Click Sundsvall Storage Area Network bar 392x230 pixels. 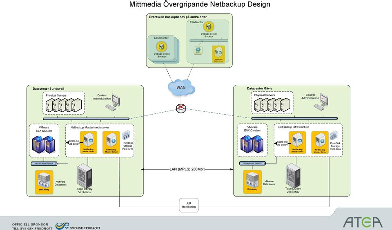(x=44, y=164)
